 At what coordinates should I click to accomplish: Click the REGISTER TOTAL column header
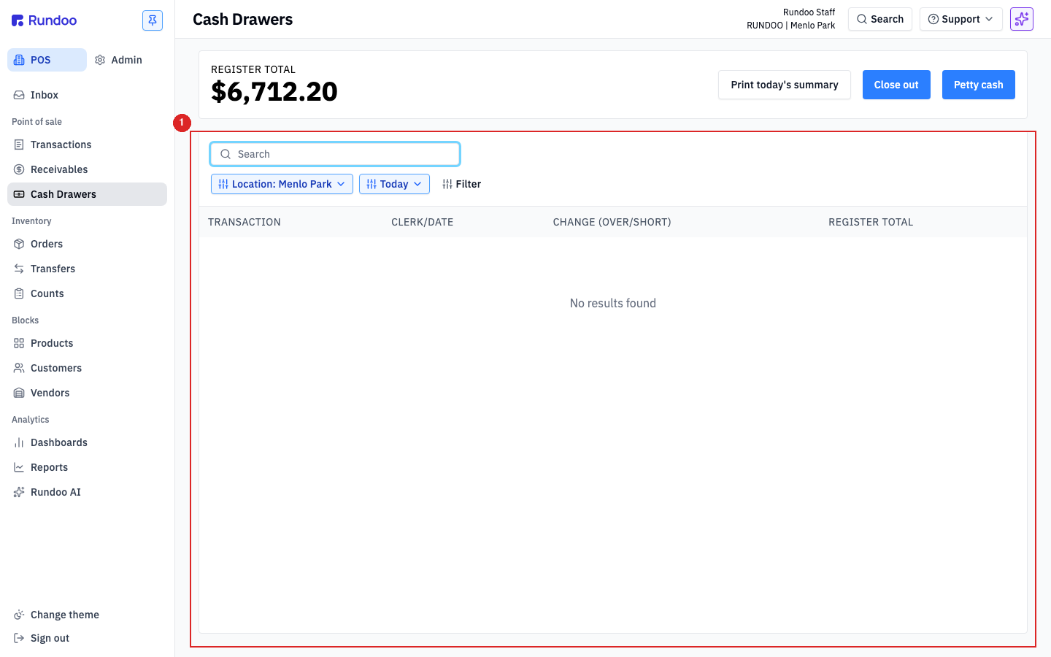point(871,222)
